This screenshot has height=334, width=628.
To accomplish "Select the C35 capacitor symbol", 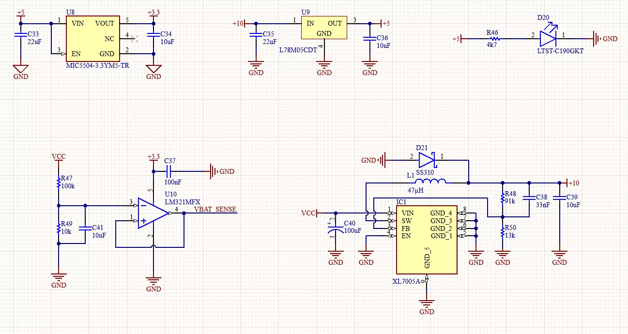I will (x=256, y=34).
